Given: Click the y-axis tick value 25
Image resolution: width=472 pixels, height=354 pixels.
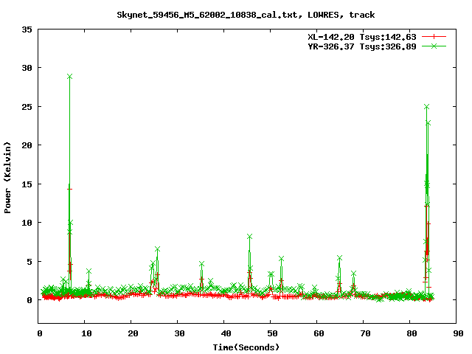Looking at the screenshot, I should coord(27,107).
